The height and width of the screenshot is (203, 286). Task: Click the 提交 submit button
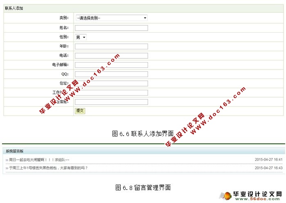pyautogui.click(x=80, y=111)
